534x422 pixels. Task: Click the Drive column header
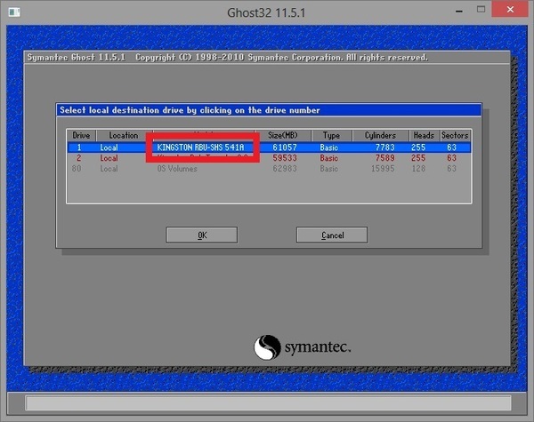click(81, 135)
